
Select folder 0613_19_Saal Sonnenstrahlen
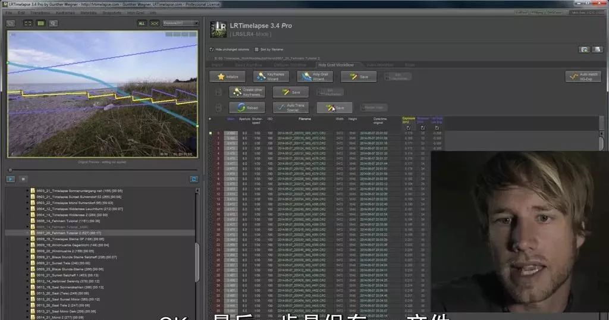click(x=70, y=287)
